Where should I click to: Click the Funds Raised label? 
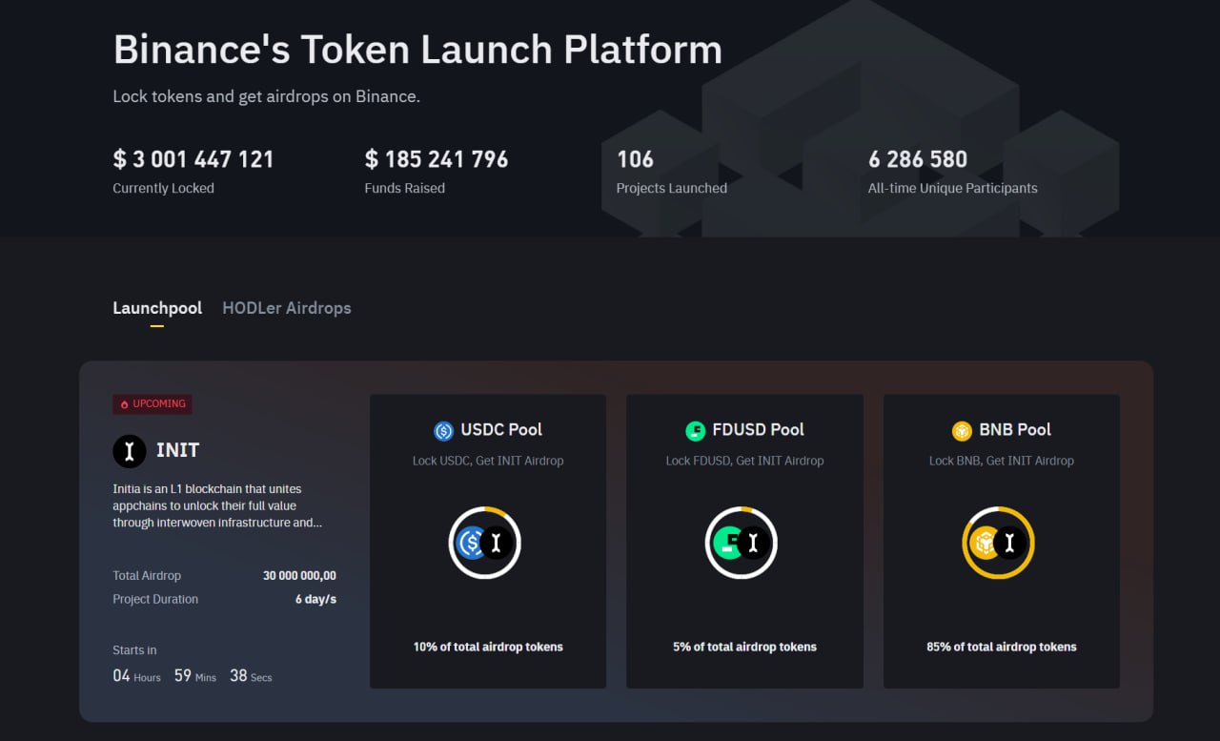[404, 189]
